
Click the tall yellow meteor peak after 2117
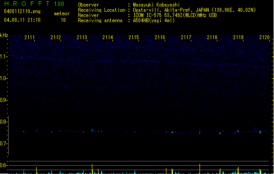coord(200,169)
